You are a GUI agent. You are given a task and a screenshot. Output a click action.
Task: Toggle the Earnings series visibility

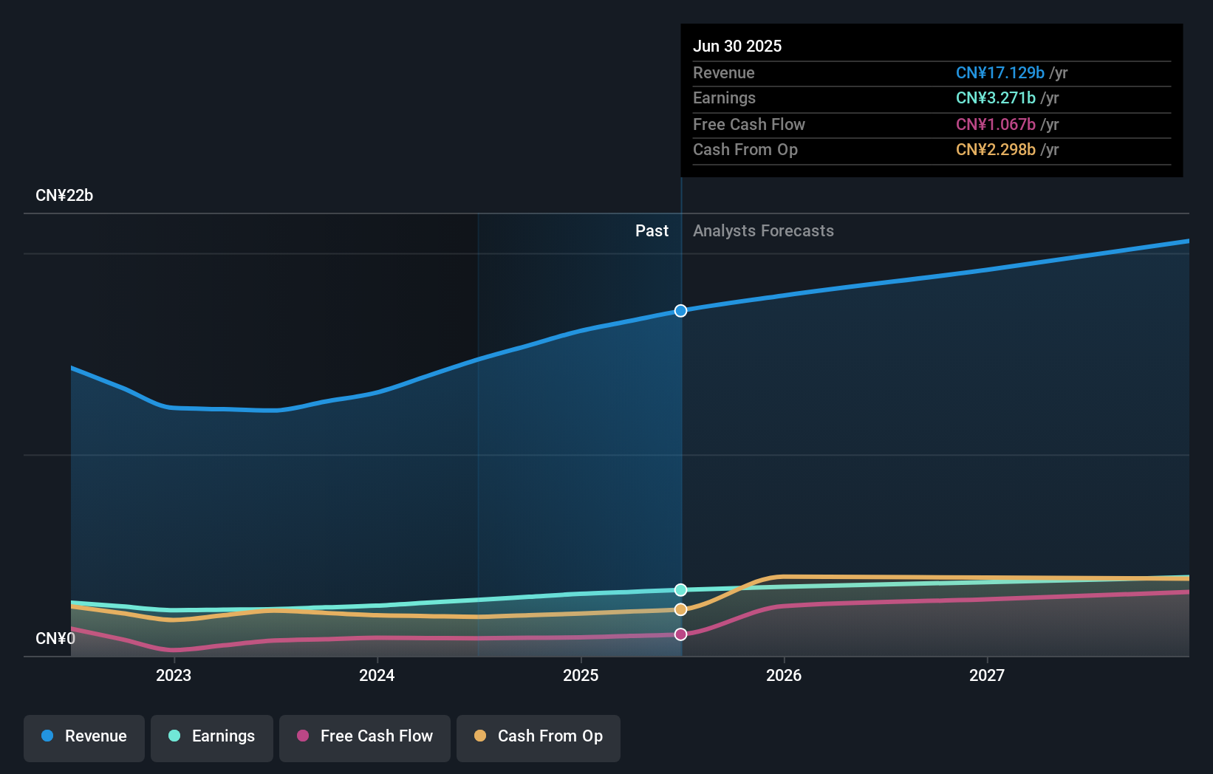tap(212, 736)
